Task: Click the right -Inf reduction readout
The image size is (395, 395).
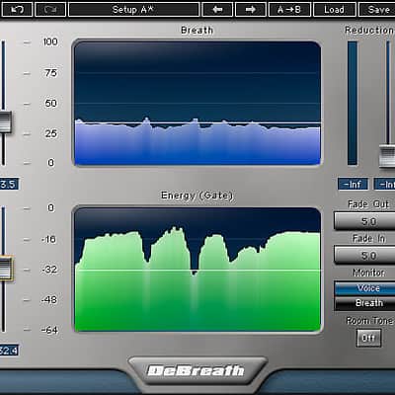Action: (x=384, y=184)
